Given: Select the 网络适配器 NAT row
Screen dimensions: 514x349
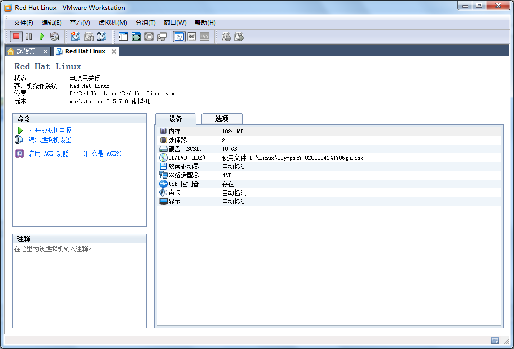Looking at the screenshot, I should coord(329,175).
